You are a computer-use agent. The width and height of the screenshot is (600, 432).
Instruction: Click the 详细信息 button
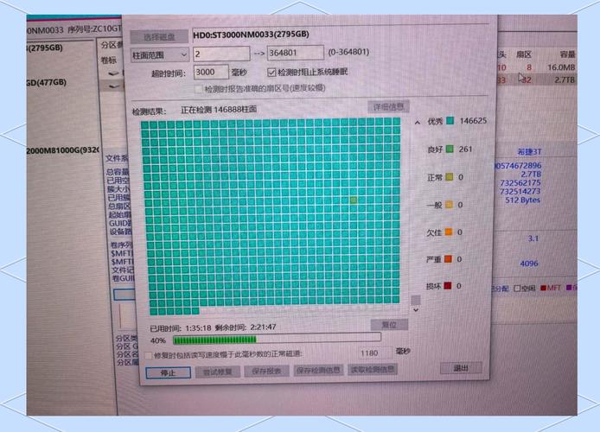pyautogui.click(x=389, y=107)
